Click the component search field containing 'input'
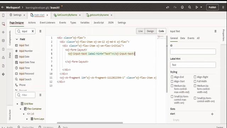Viewport: 227px width, 128px height. coord(26,31)
